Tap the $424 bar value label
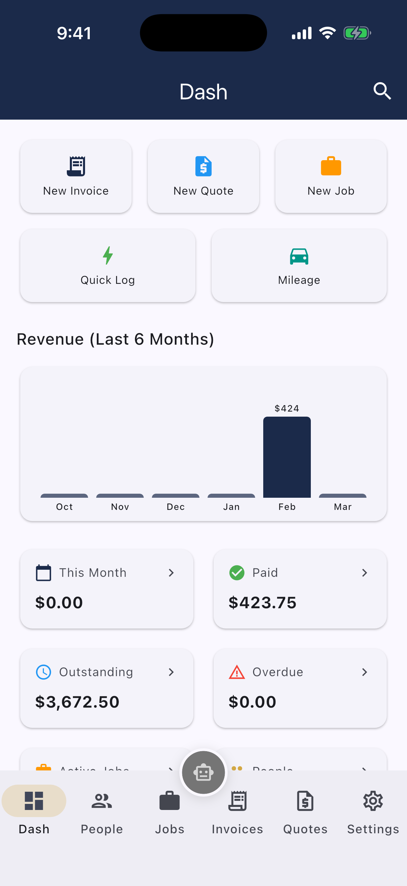The image size is (407, 886). (287, 408)
